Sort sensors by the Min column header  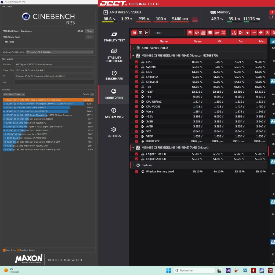220,41
